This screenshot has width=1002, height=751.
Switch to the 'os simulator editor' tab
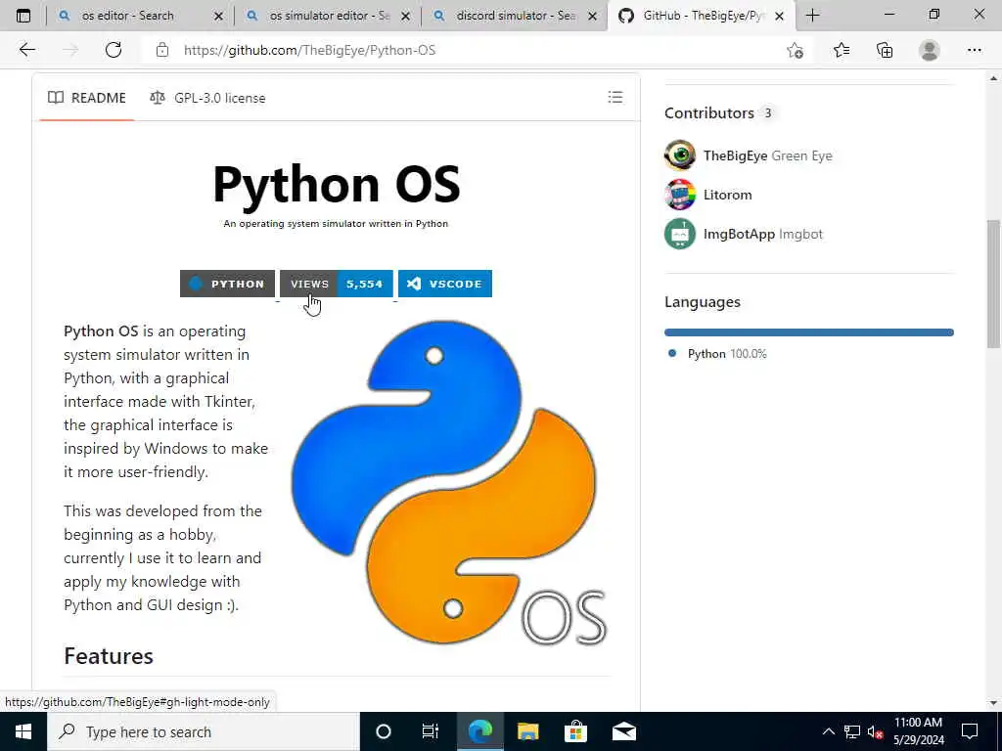point(329,16)
